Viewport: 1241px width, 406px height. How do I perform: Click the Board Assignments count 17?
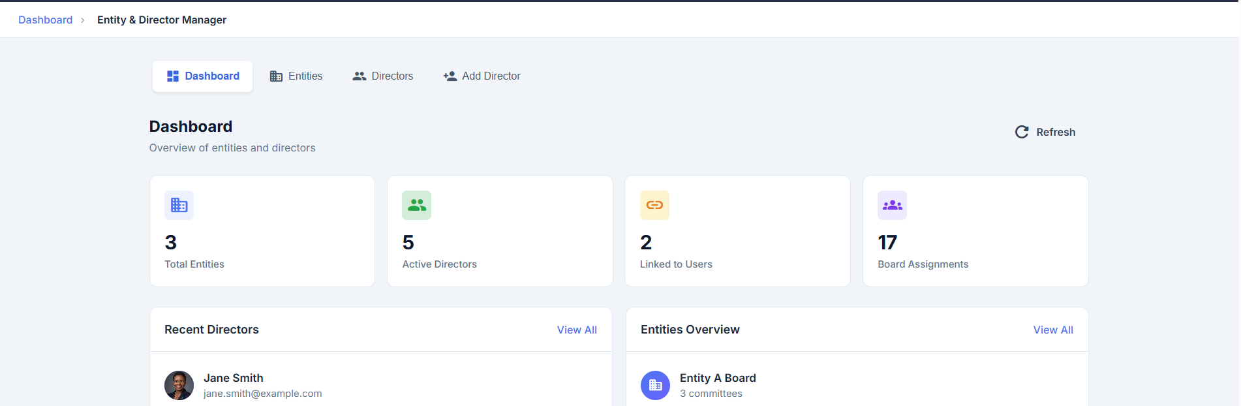click(x=887, y=243)
